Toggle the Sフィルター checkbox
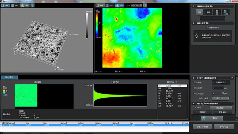This screenshot has width=238, height=134. click(194, 88)
